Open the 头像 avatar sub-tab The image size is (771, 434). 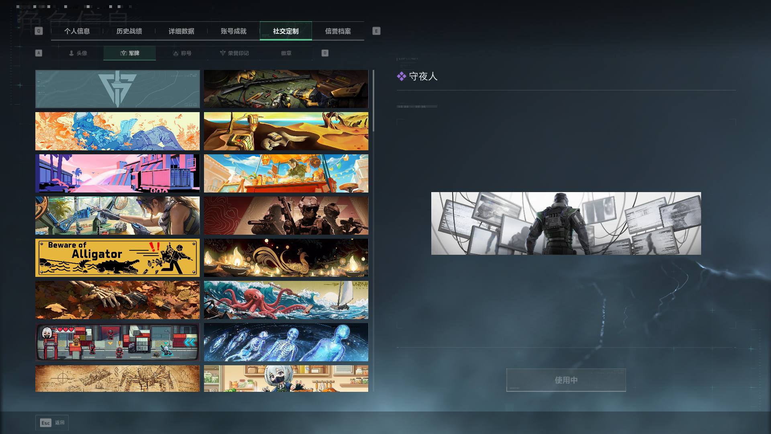click(x=78, y=53)
